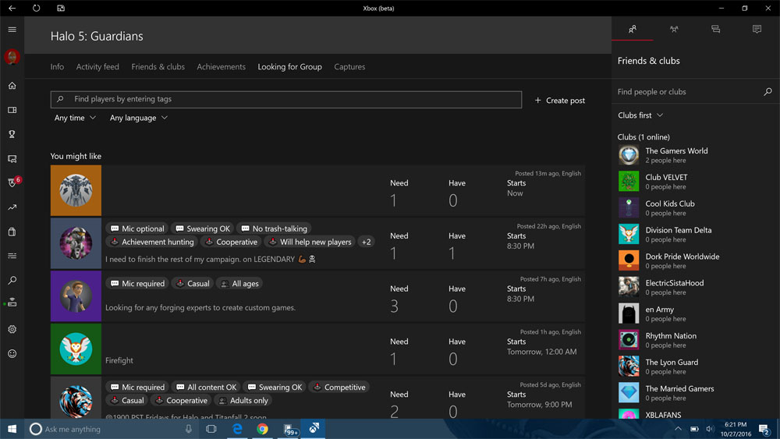Open Achievements trophy icon in sidebar
Screen dimensions: 780x439
pyautogui.click(x=12, y=134)
